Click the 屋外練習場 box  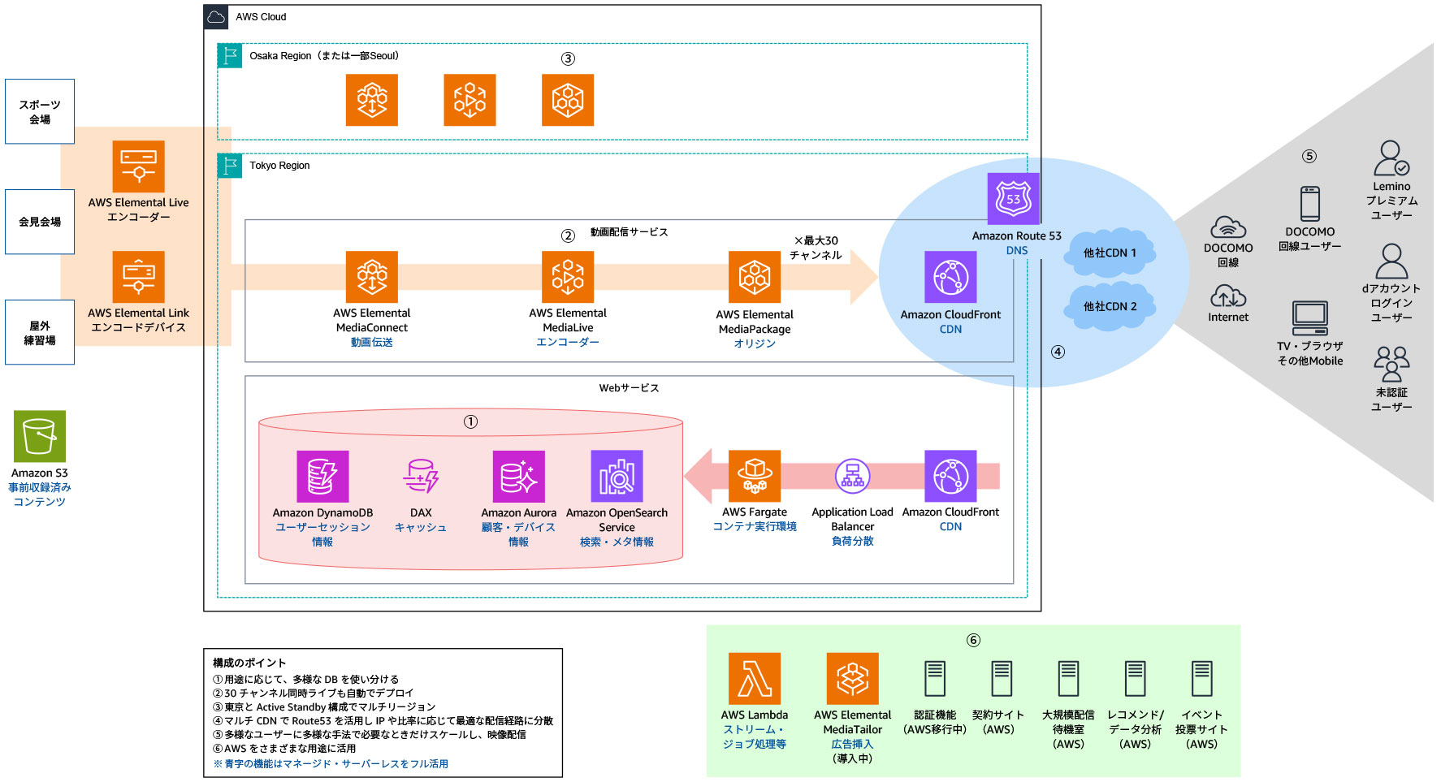40,332
